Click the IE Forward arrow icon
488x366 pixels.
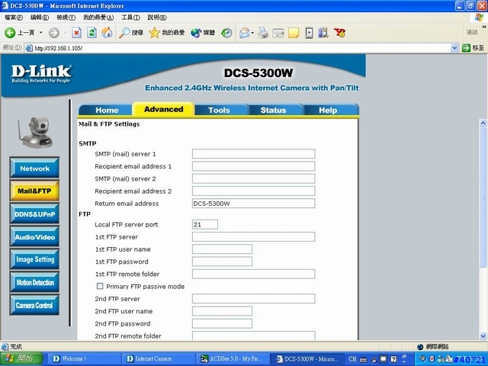pyautogui.click(x=54, y=32)
